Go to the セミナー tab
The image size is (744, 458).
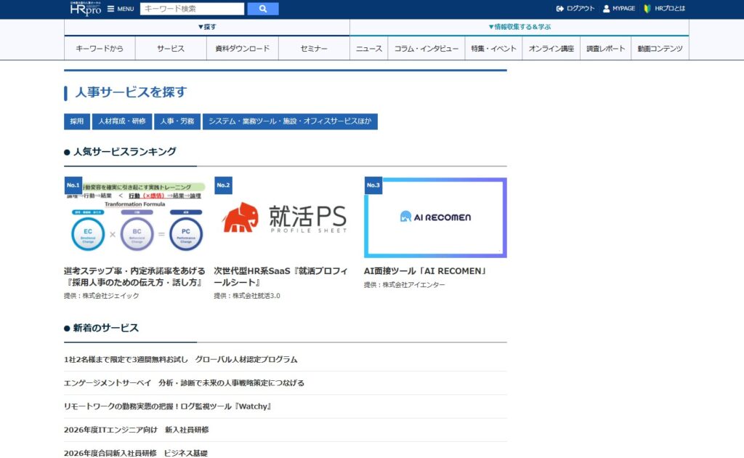click(x=314, y=49)
